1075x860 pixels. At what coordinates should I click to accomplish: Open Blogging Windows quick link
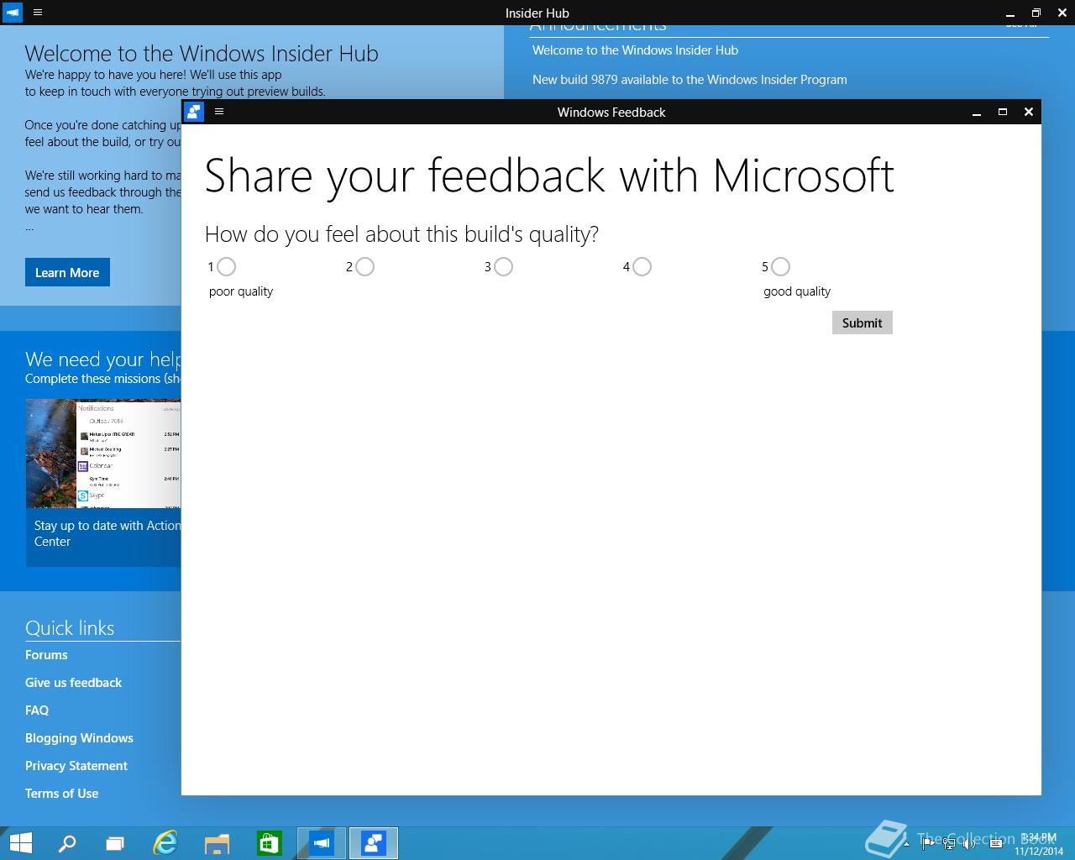click(x=79, y=738)
